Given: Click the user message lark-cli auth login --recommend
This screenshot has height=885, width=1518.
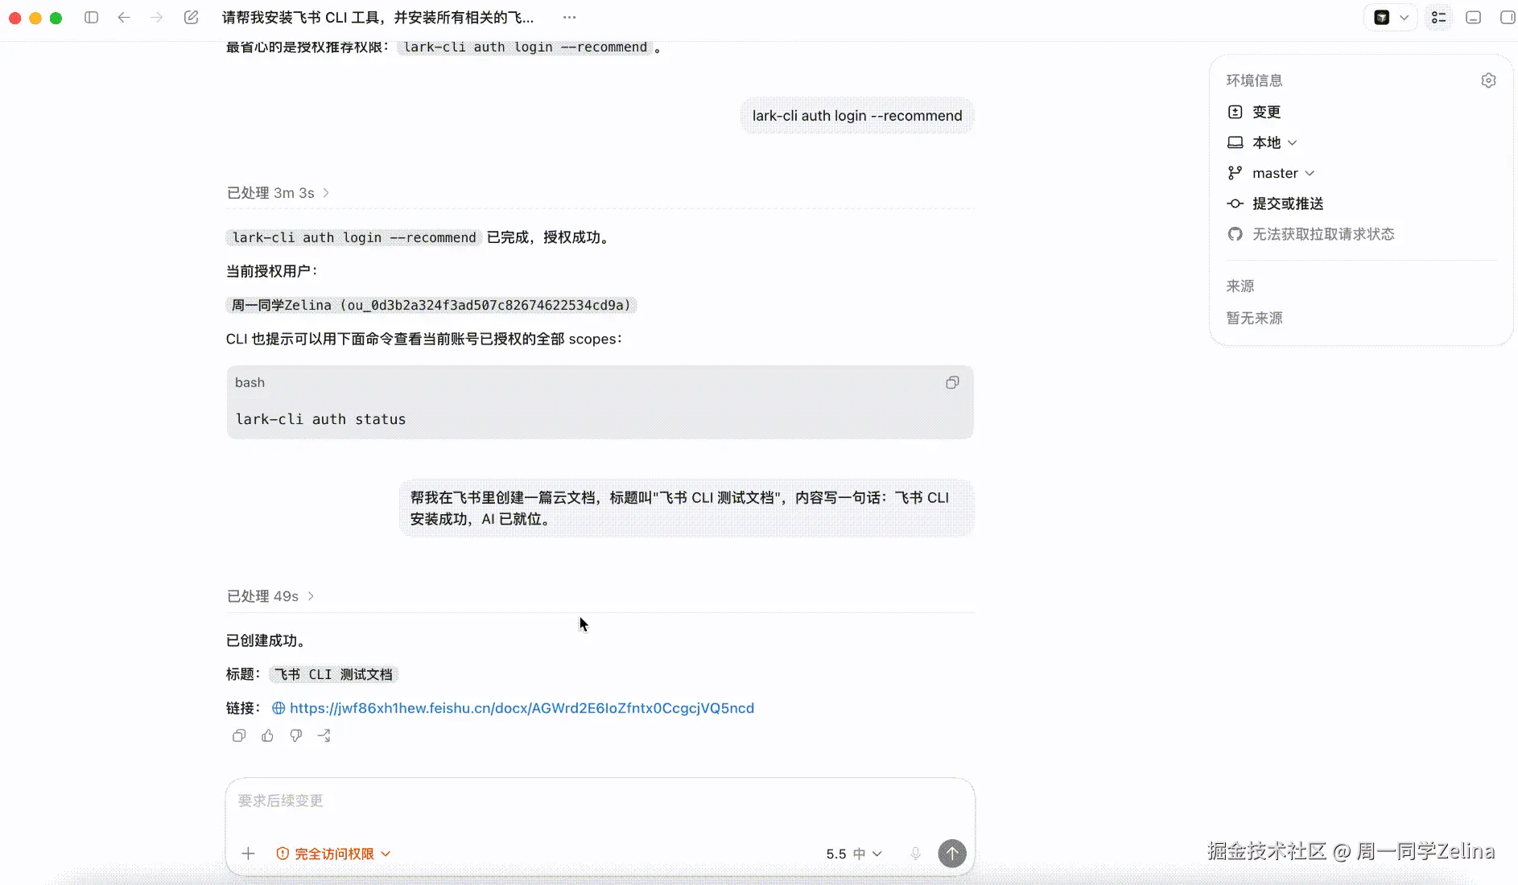Looking at the screenshot, I should coord(857,116).
